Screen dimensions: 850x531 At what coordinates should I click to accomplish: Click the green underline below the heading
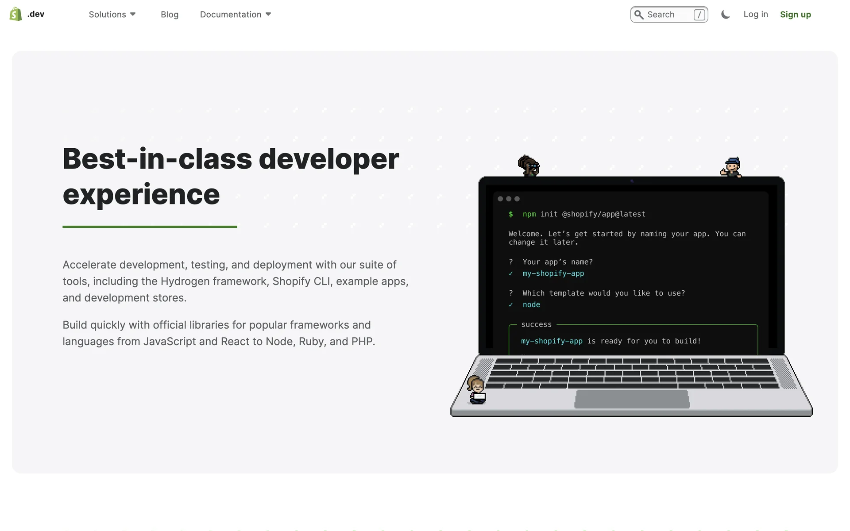150,227
